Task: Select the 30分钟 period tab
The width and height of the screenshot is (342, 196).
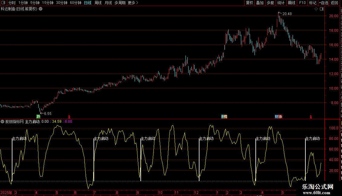Action: click(x=62, y=3)
